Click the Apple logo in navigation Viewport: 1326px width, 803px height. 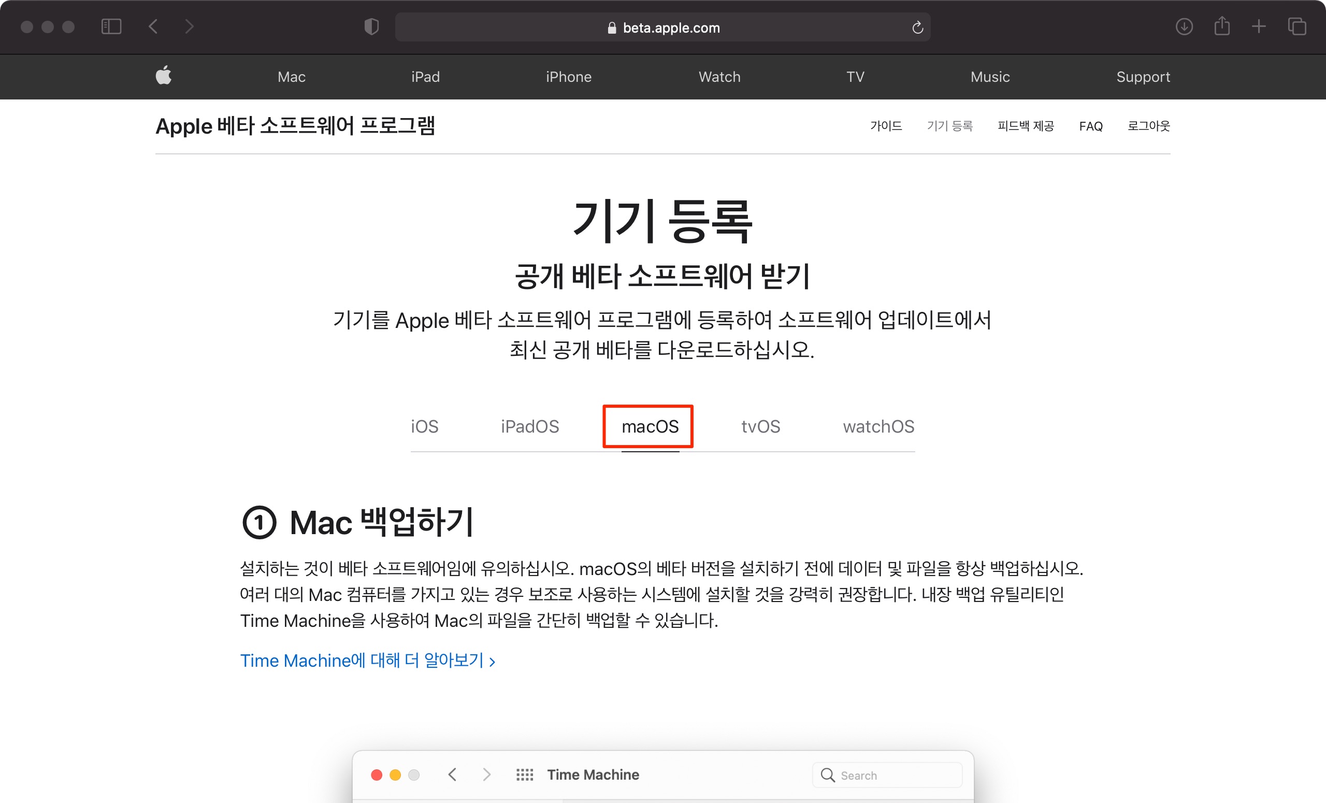coord(164,76)
